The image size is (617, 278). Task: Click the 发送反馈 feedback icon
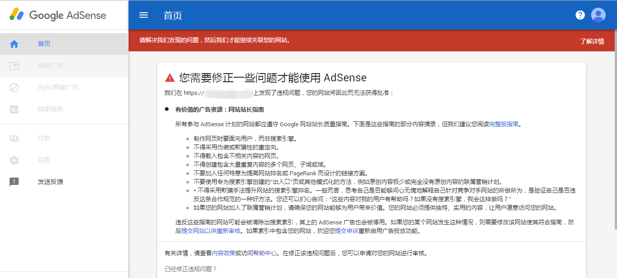[x=14, y=182]
